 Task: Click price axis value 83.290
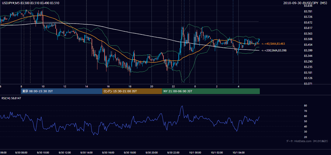point(308,61)
